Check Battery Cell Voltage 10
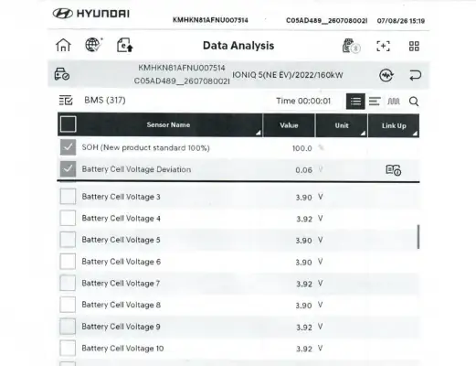 pyautogui.click(x=68, y=349)
